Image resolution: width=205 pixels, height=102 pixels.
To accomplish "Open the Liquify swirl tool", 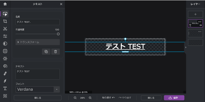I will (5, 66).
